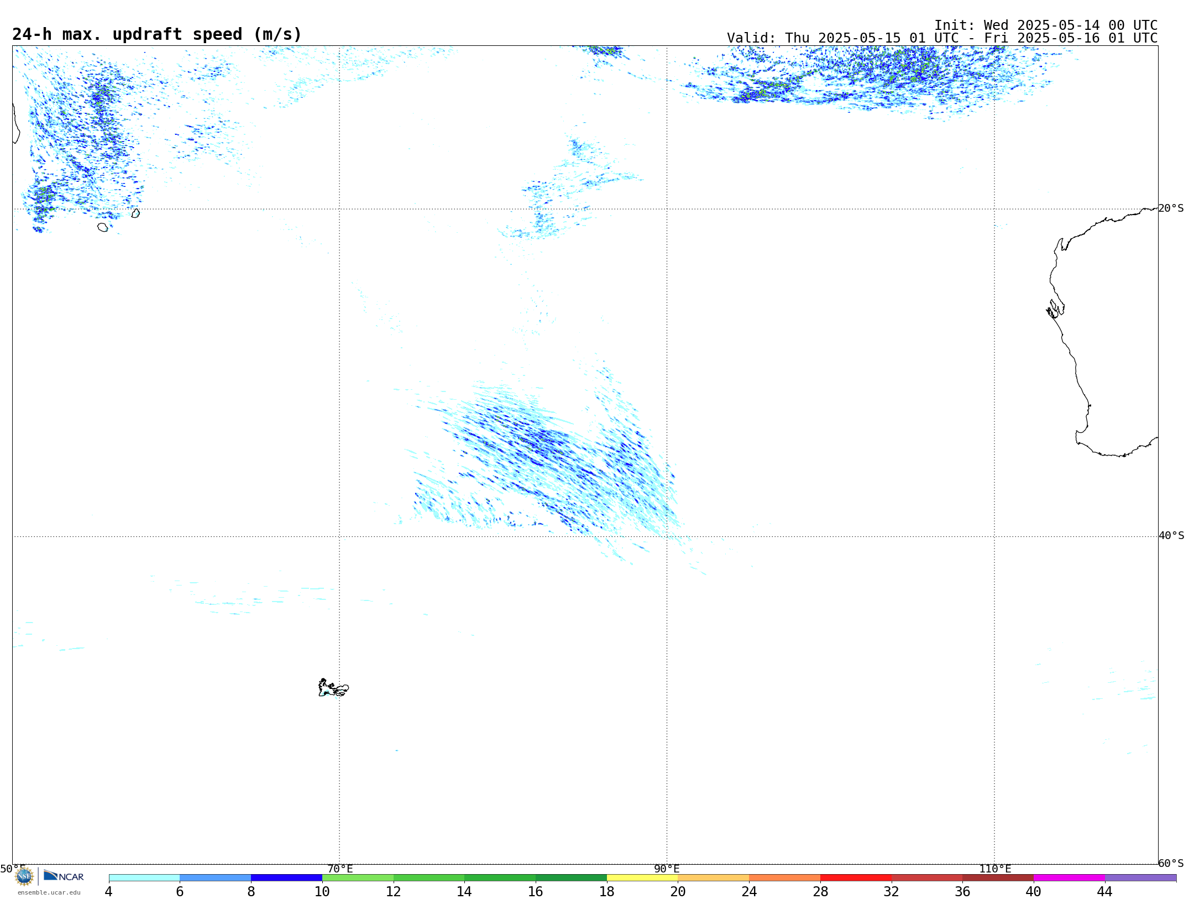Open the ensemble.ucar.edu link text
Viewport: 1194px width, 899px height.
tap(49, 892)
